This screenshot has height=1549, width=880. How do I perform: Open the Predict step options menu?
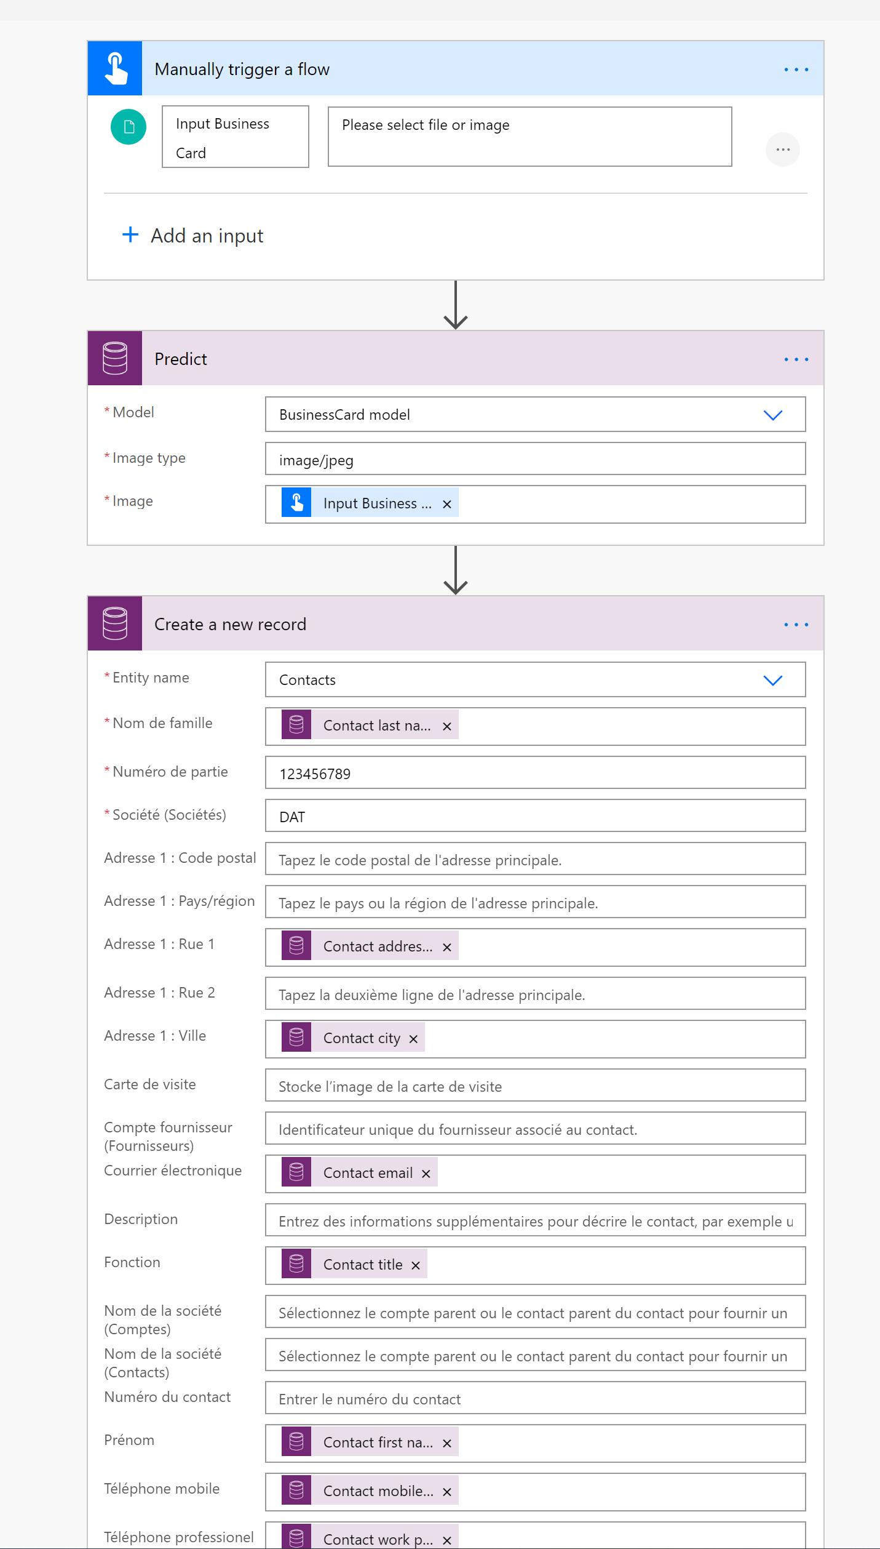[x=796, y=359]
